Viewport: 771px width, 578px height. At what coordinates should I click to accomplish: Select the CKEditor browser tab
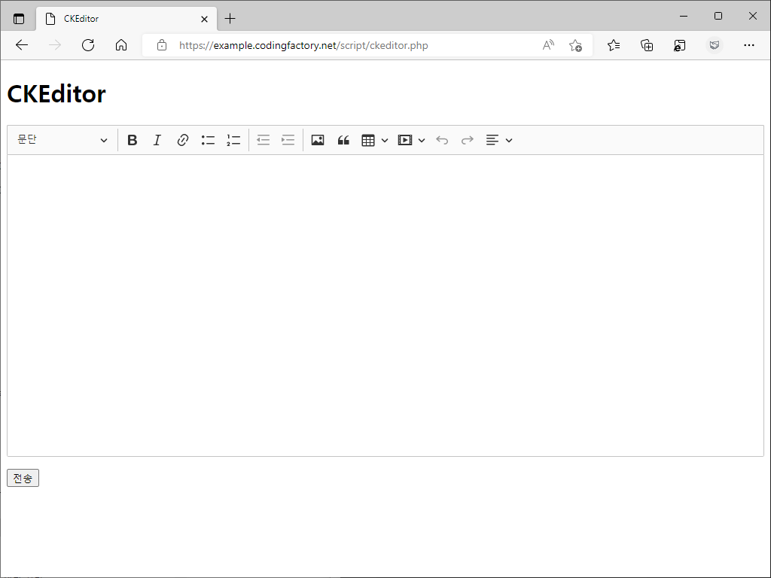click(126, 19)
